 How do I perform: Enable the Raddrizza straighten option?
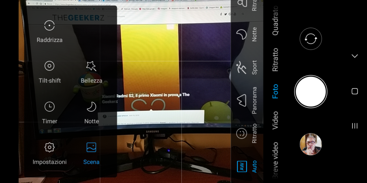(49, 32)
